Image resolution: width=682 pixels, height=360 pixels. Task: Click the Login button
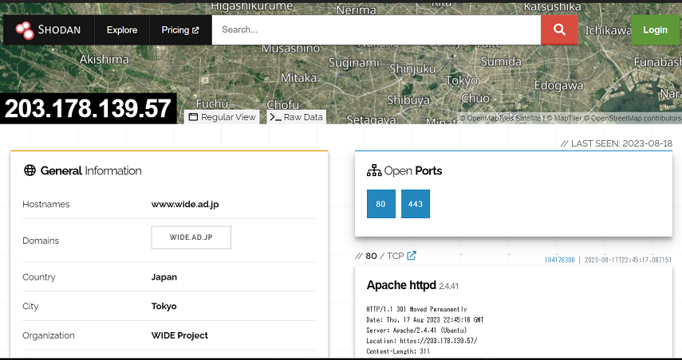655,30
